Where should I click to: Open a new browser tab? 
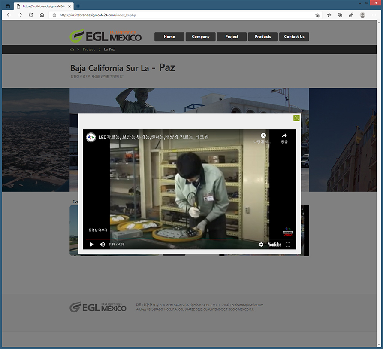click(x=78, y=6)
